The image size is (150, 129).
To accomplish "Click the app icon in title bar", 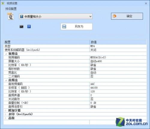I will click(3, 3).
